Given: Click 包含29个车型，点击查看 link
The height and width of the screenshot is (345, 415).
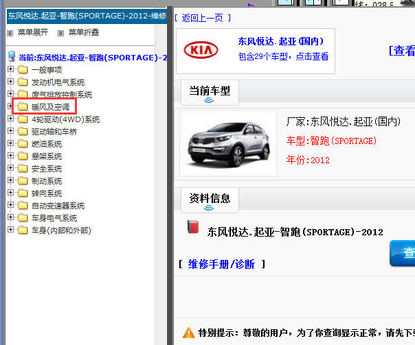Looking at the screenshot, I should 283,56.
